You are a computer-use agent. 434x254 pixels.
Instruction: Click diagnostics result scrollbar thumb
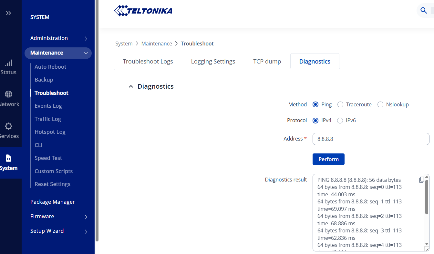pos(427,197)
